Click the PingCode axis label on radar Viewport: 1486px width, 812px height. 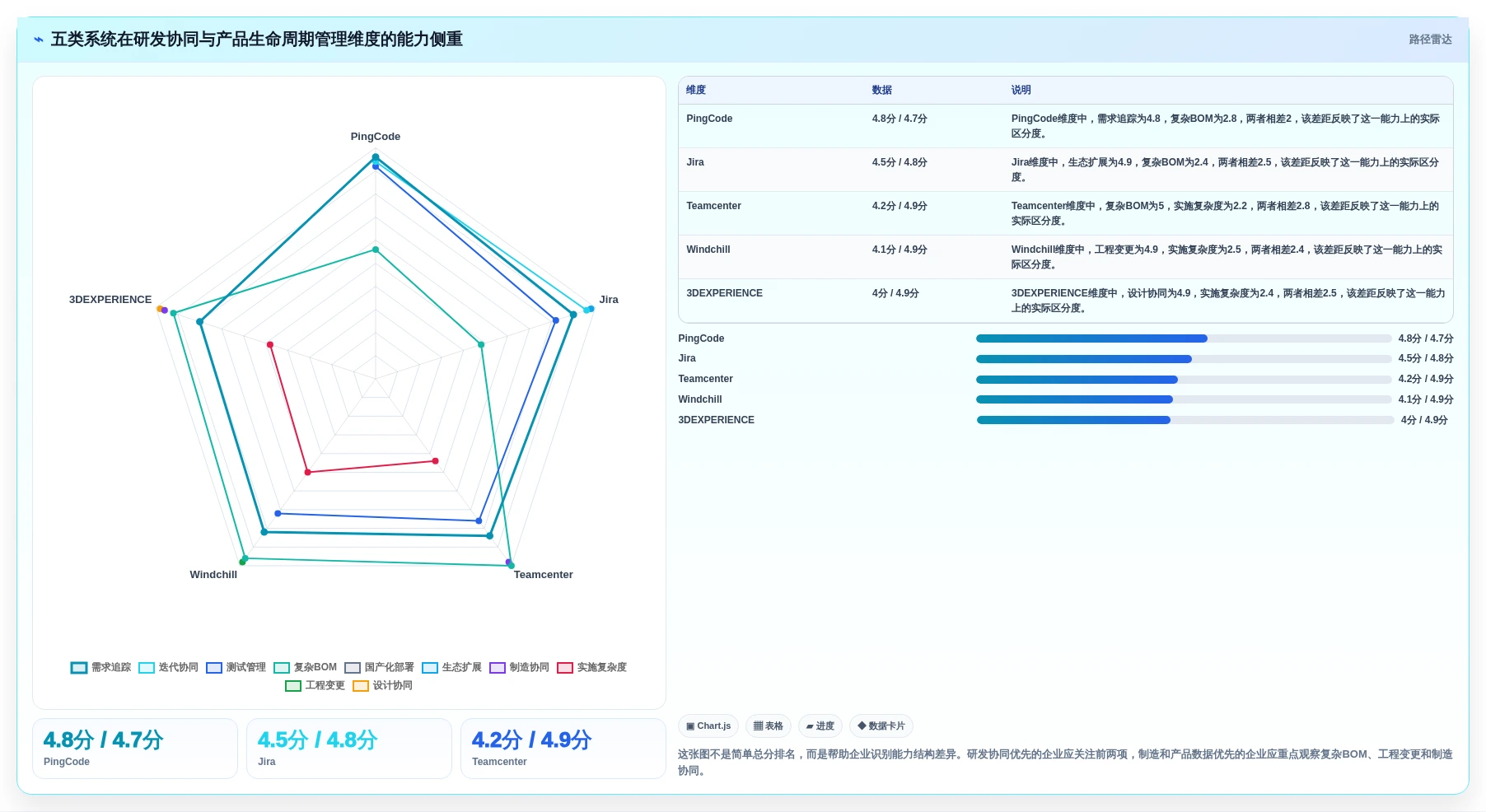376,137
